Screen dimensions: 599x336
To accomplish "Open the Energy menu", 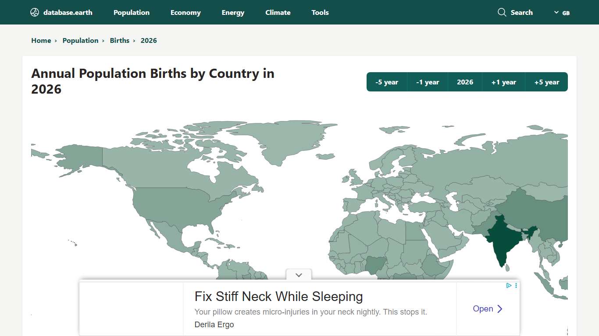I will tap(233, 12).
